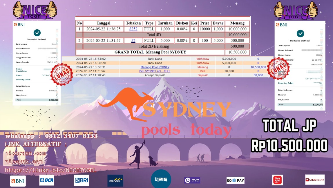Click the BCA bank logo

[47, 180]
